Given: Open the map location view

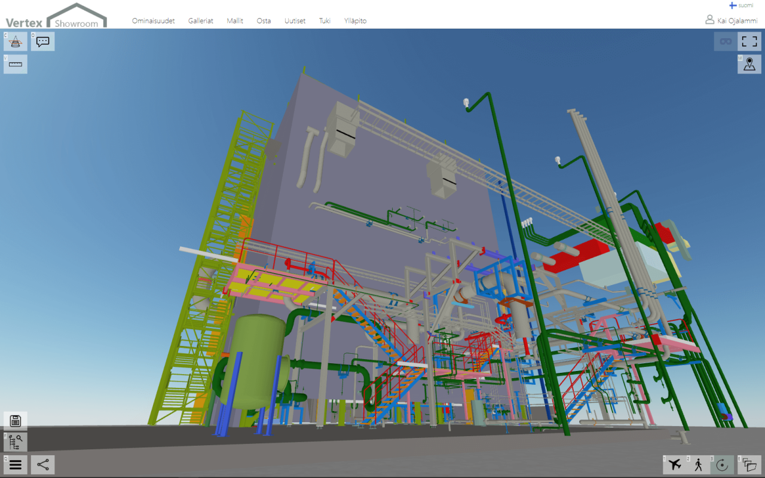Looking at the screenshot, I should point(749,64).
